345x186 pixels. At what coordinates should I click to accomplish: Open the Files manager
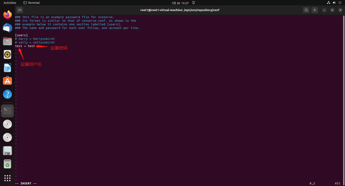[x=7, y=41]
